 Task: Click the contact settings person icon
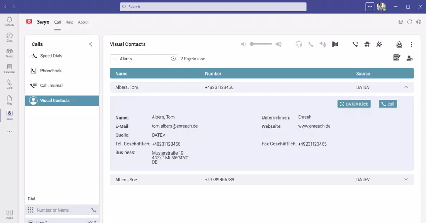(410, 58)
